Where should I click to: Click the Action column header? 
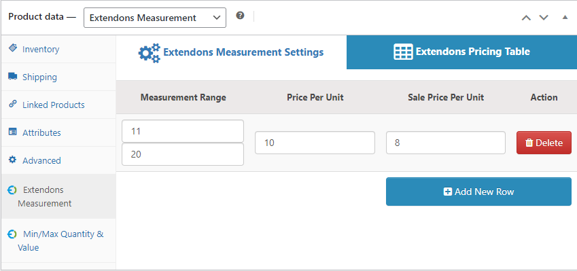click(x=544, y=97)
